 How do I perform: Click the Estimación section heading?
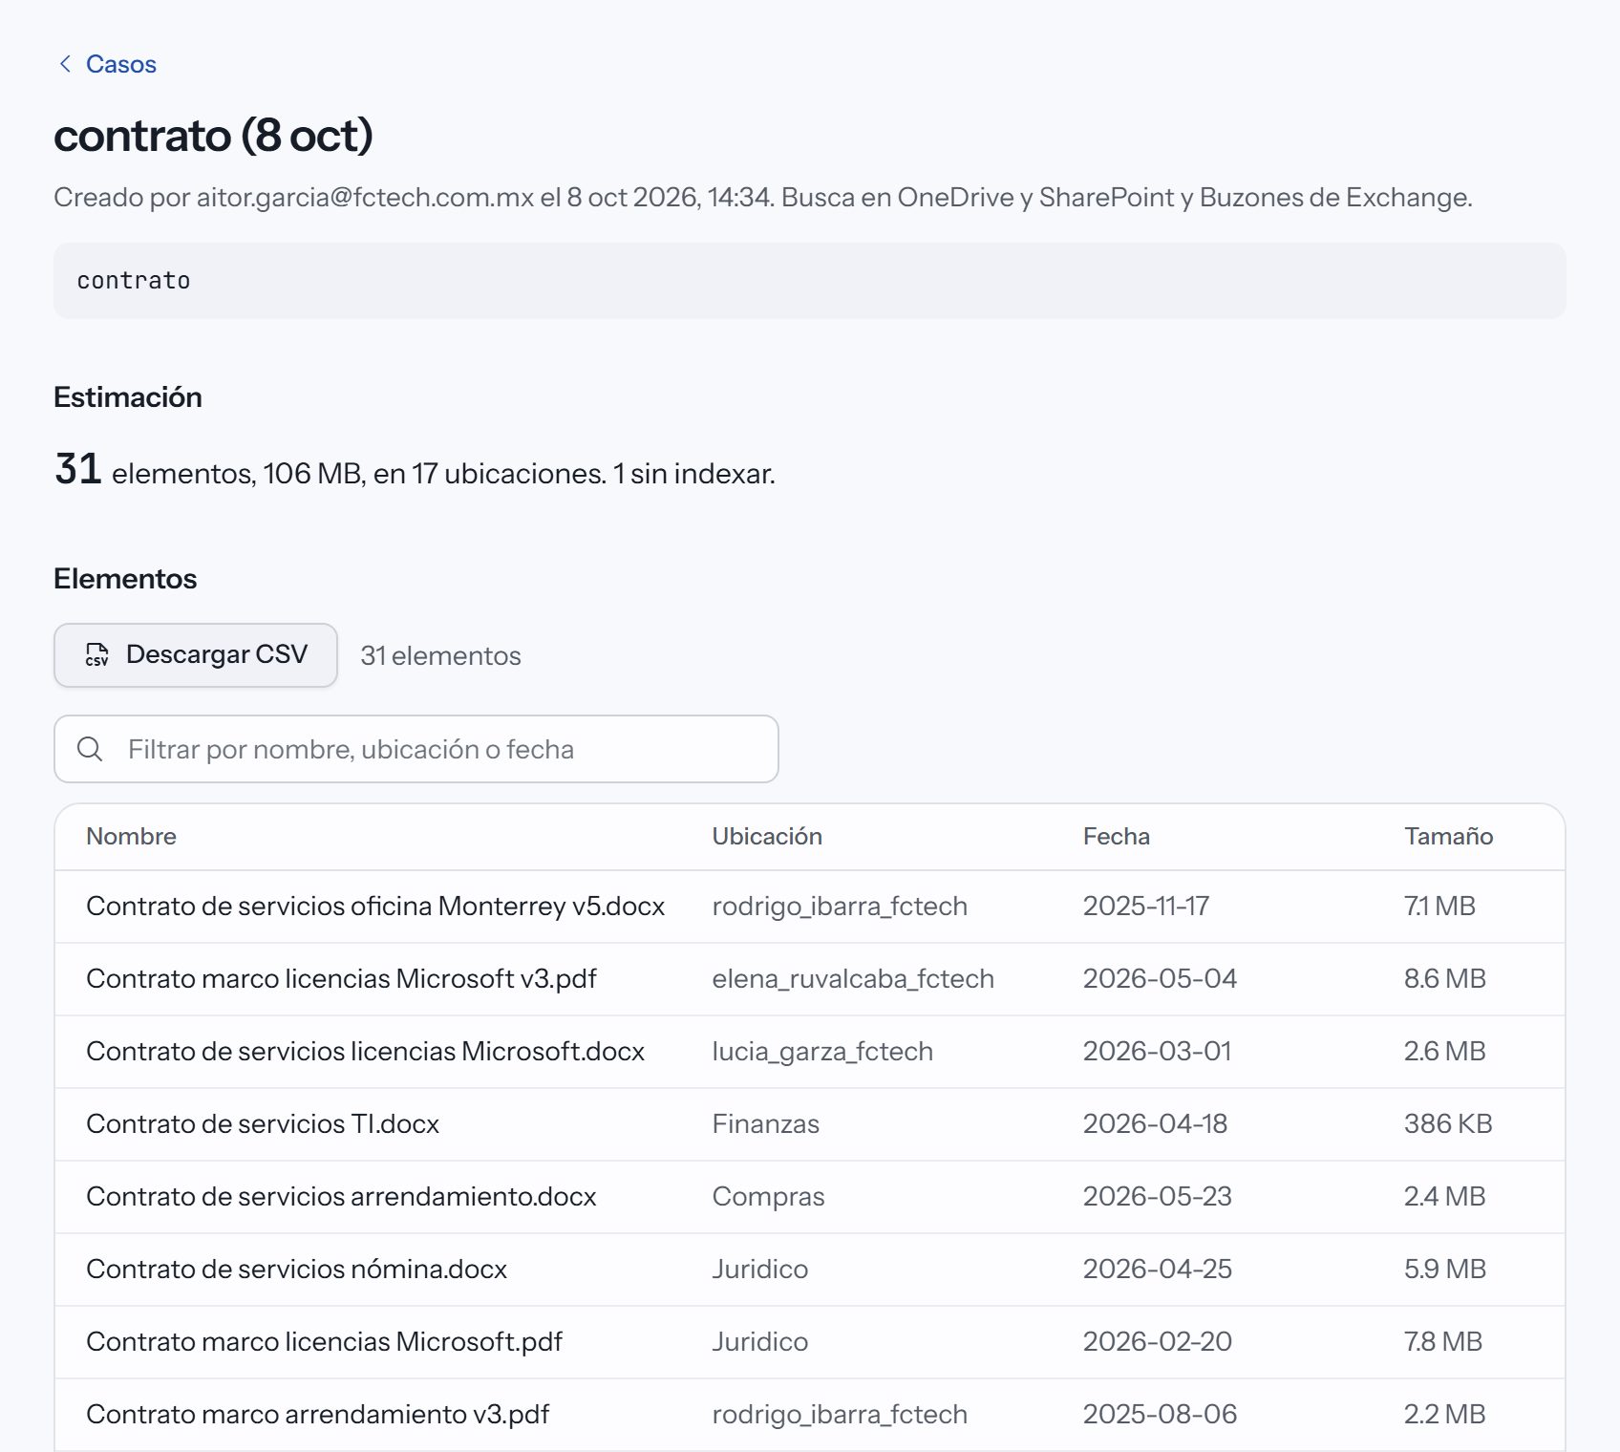[128, 397]
